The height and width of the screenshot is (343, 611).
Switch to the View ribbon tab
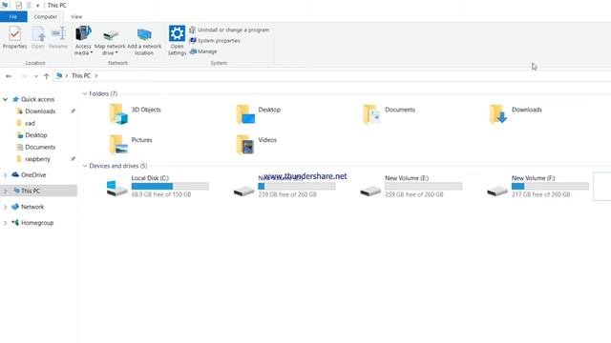point(76,17)
